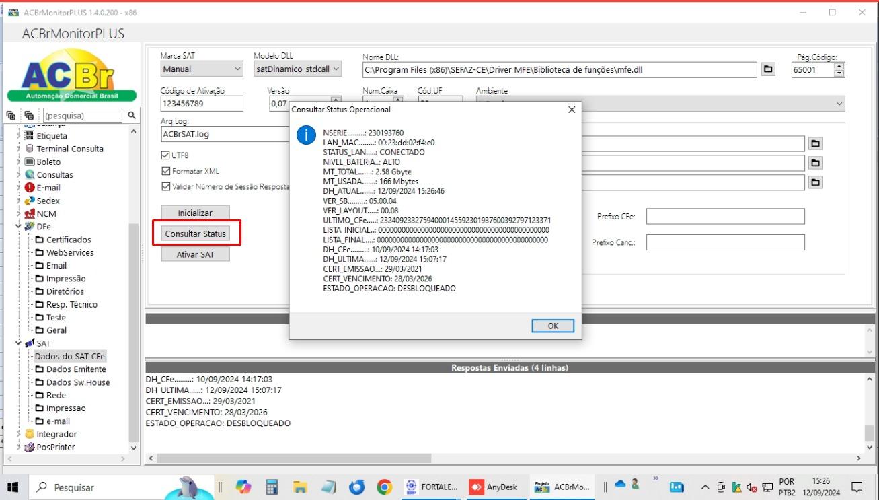Screen dimensions: 879x500
Task: Click the second folder browse button right of dialog
Action: 815,163
